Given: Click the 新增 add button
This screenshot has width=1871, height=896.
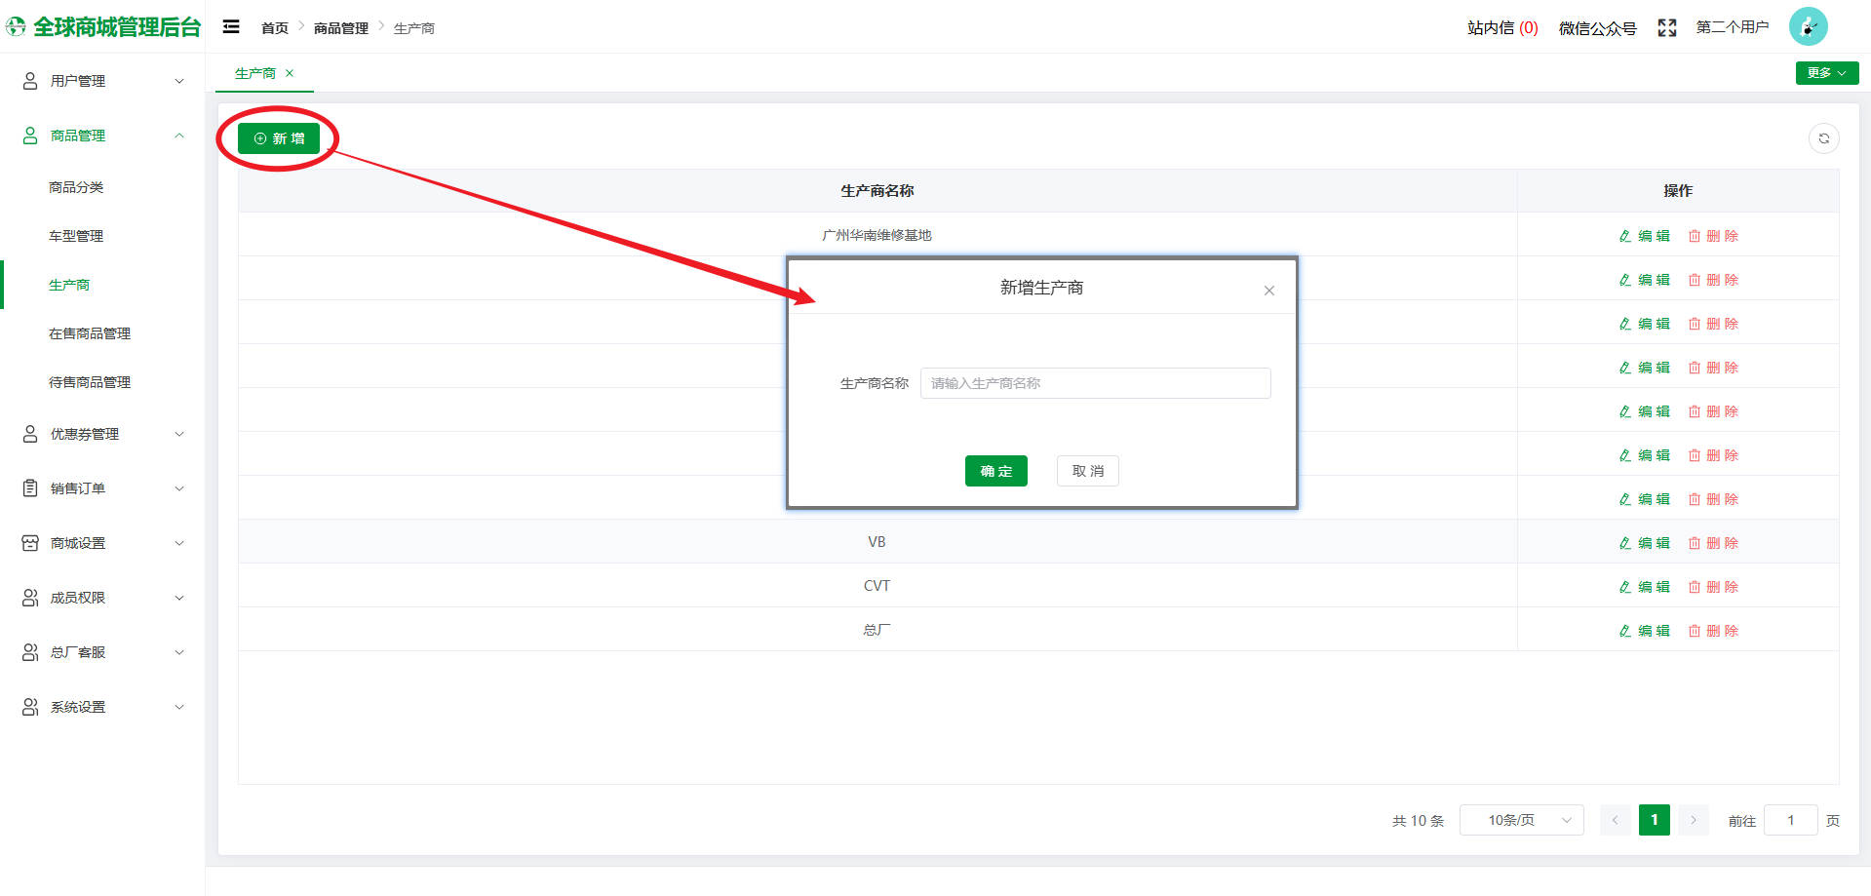Looking at the screenshot, I should 279,138.
